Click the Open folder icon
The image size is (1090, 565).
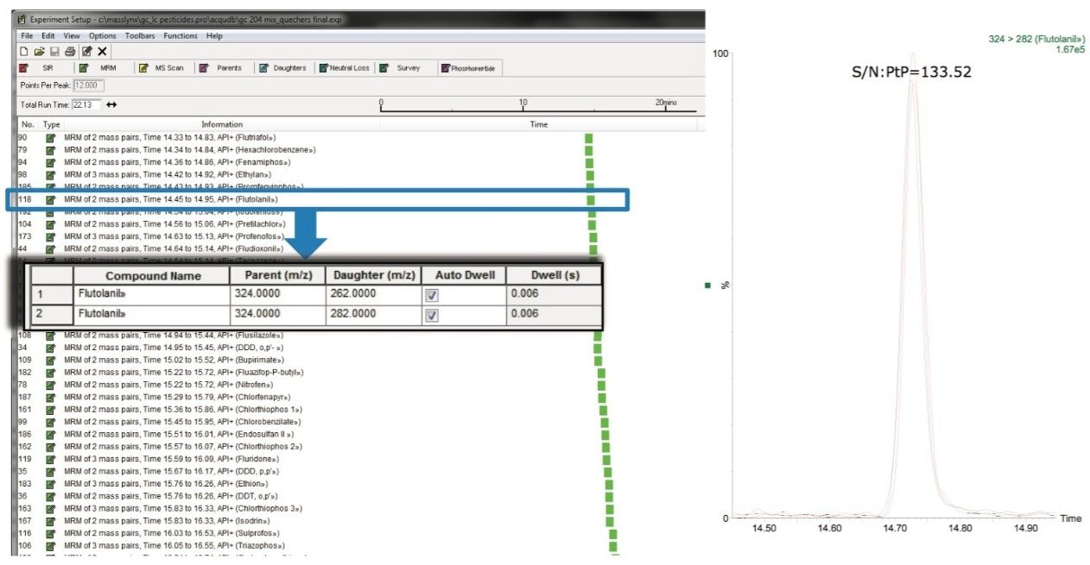[40, 52]
